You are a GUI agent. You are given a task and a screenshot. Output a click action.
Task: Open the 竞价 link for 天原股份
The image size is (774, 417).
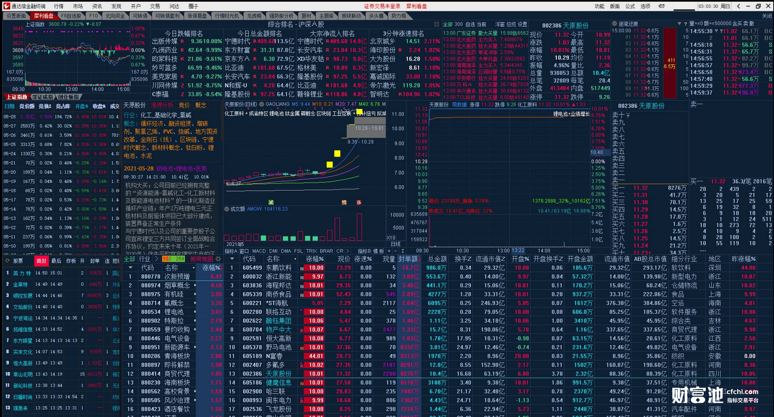point(184,105)
